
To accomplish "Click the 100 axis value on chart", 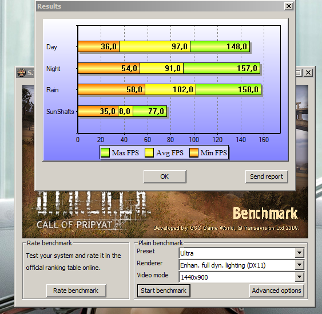I will pos(194,140).
